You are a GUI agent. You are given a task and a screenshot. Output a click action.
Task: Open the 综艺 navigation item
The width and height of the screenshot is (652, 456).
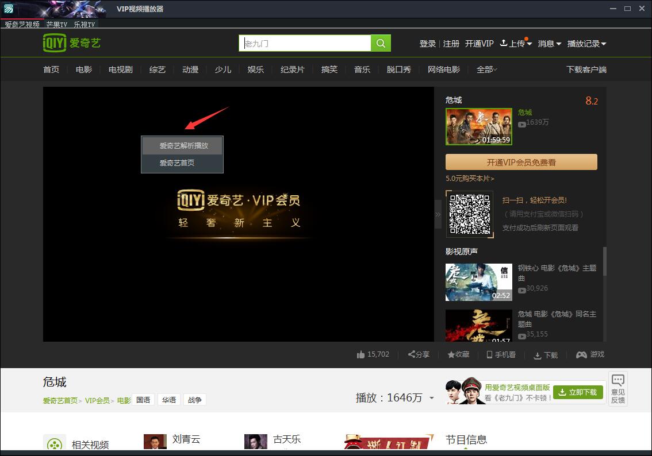[x=157, y=69]
